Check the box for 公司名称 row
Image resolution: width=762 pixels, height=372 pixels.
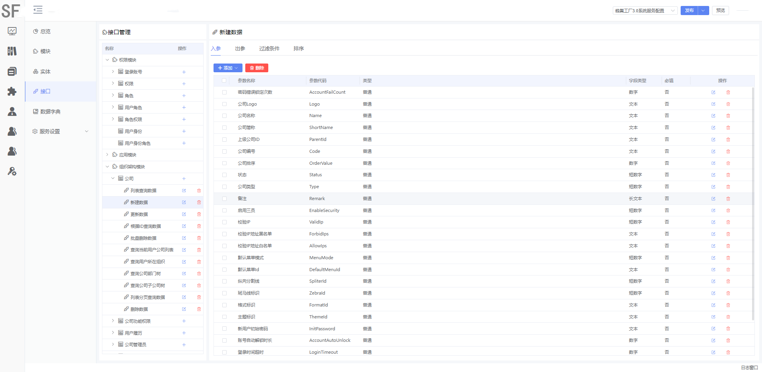[224, 116]
